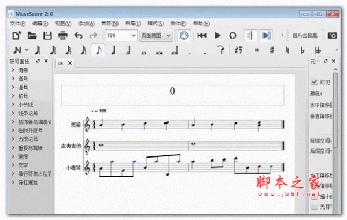Add an augmentation dot
The height and width of the screenshot is (220, 347).
click(190, 53)
